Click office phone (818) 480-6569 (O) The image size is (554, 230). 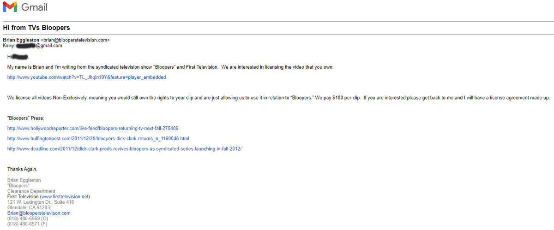coord(27,219)
